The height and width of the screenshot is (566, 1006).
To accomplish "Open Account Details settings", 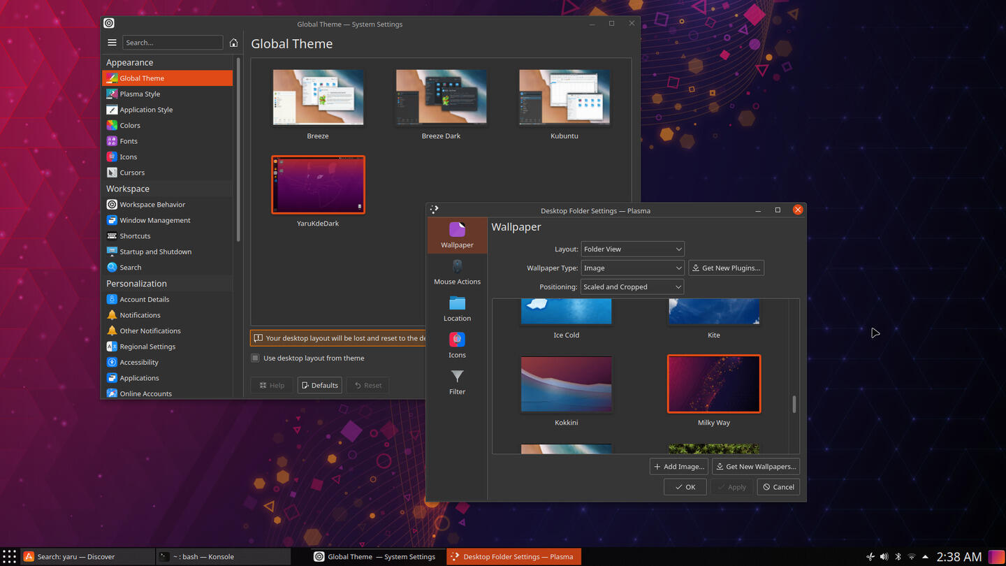I will (167, 299).
